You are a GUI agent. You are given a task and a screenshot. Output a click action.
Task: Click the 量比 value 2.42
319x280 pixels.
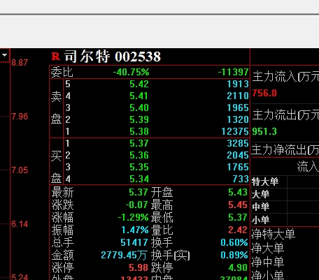pos(238,230)
